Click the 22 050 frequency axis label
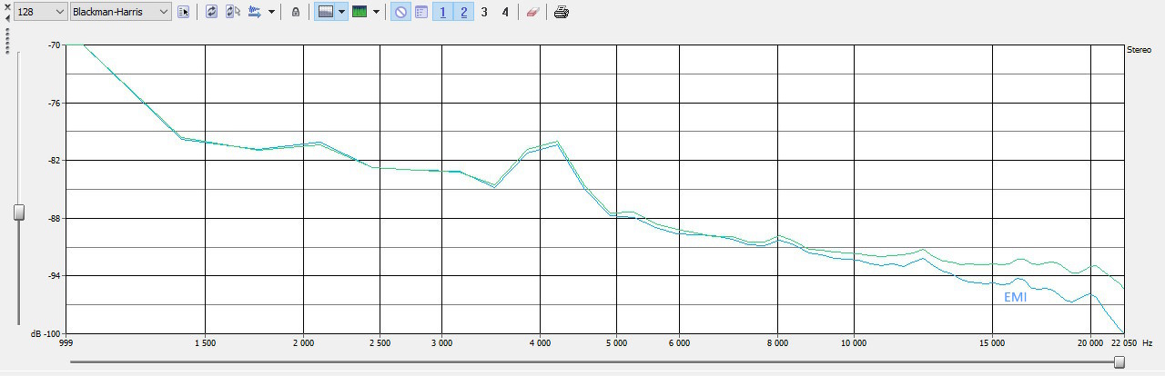This screenshot has width=1165, height=376. 1125,343
